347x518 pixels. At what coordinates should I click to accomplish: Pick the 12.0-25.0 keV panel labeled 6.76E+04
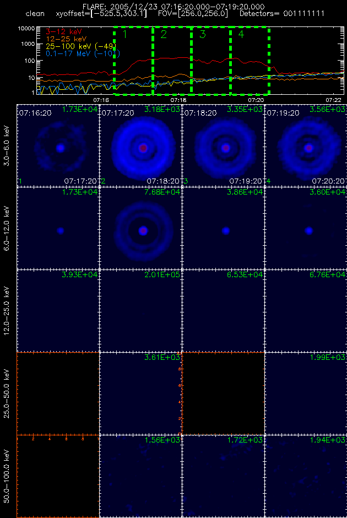pyautogui.click(x=306, y=311)
